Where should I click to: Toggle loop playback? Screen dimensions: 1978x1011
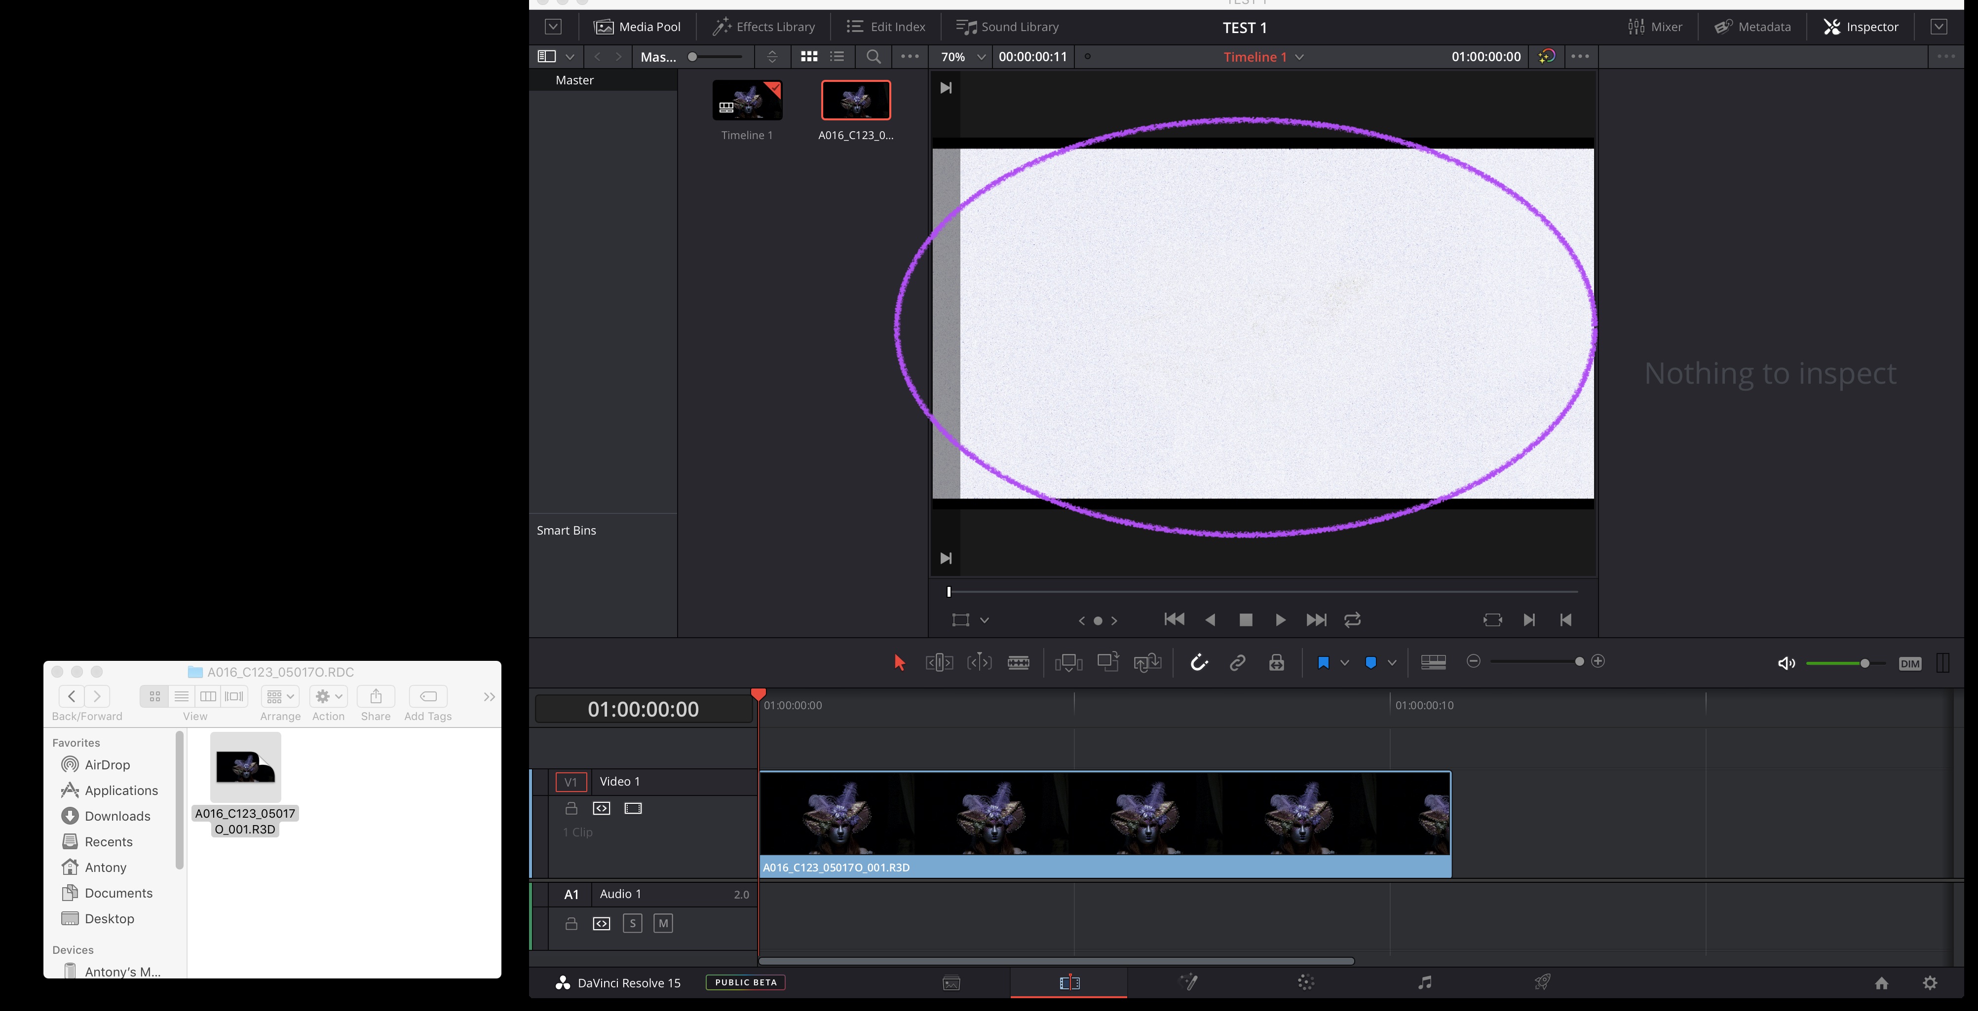click(1352, 620)
